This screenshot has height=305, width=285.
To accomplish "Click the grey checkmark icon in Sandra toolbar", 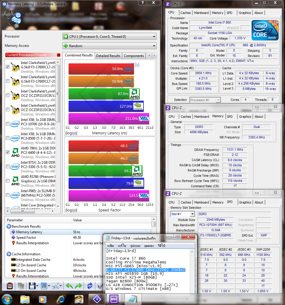I will (x=100, y=286).
